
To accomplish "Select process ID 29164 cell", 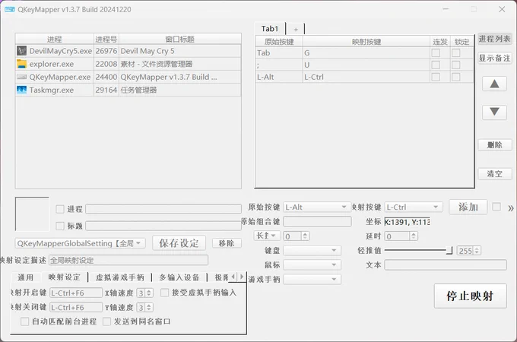I will pyautogui.click(x=106, y=90).
